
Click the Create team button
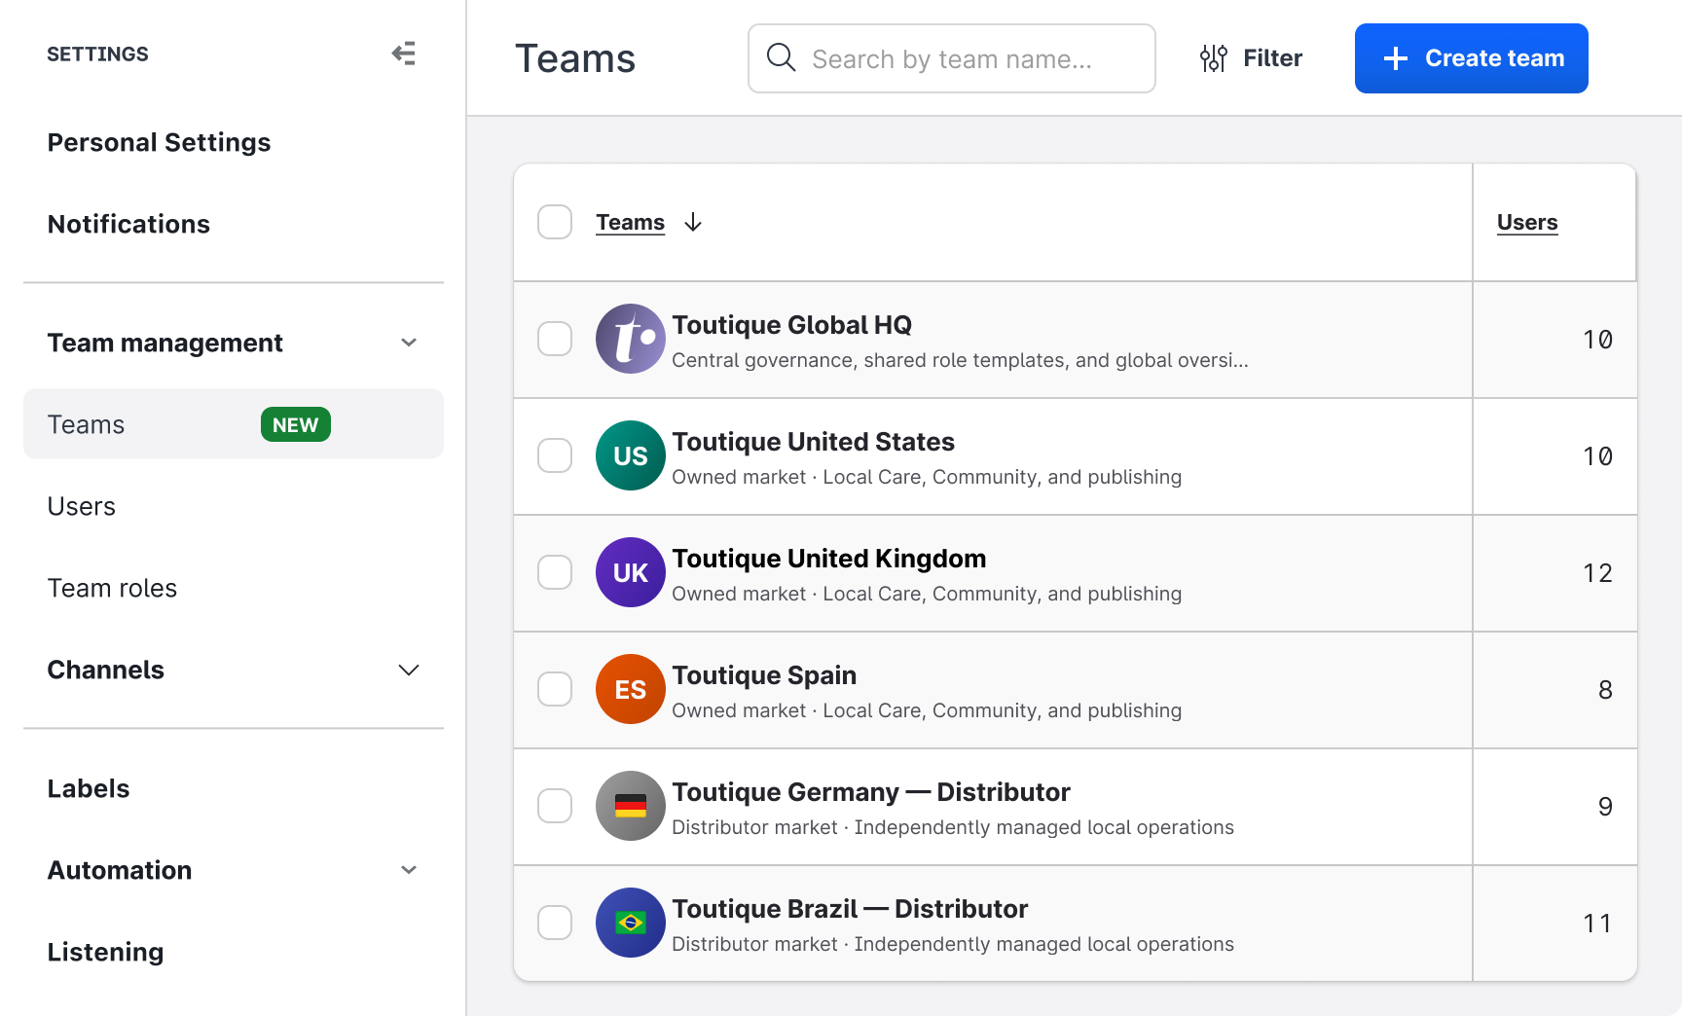click(1472, 58)
